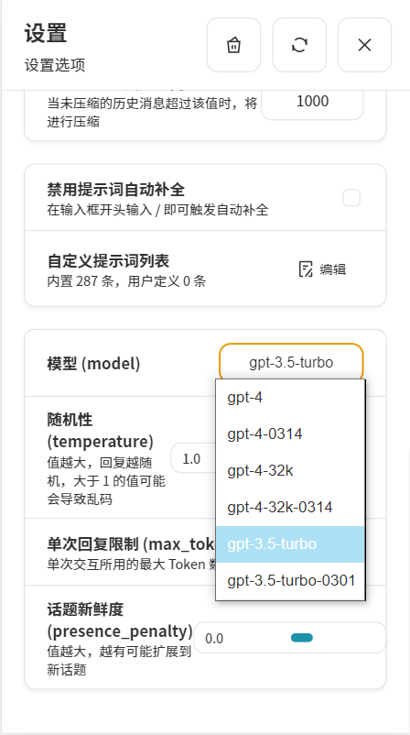Select gpt-4-32k-0314 from the list

pos(290,507)
